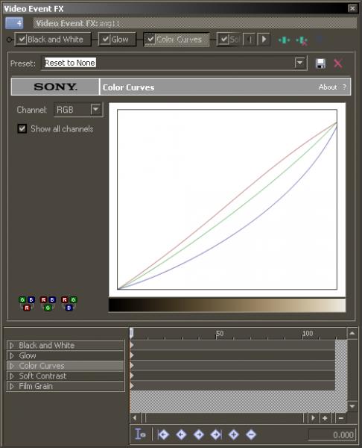Toggle the sync cursor button
This screenshot has height=448, width=362.
[x=140, y=435]
